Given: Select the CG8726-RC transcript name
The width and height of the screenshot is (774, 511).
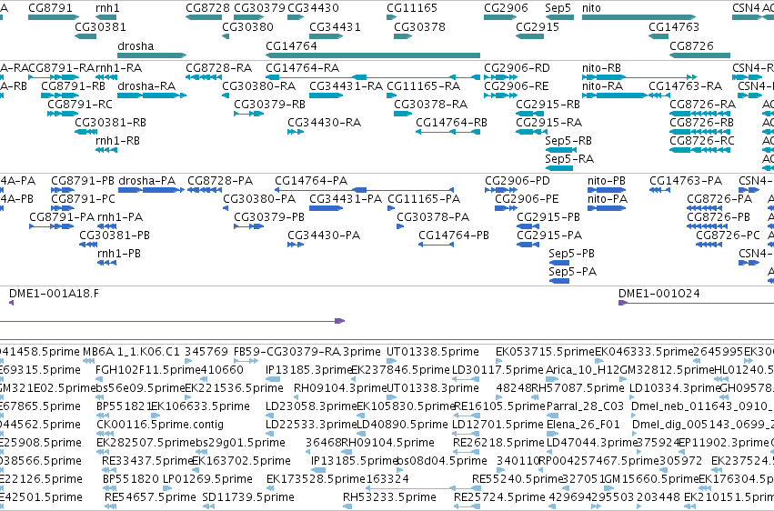Looking at the screenshot, I should point(702,141).
